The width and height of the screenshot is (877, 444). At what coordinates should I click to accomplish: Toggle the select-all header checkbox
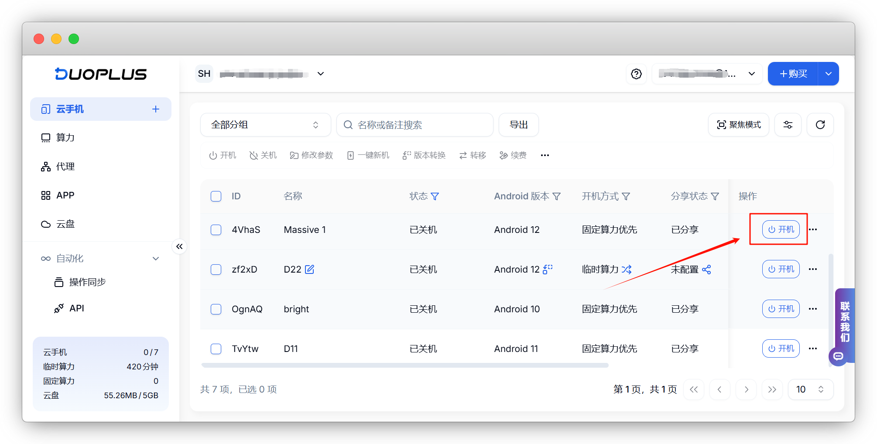pyautogui.click(x=216, y=196)
